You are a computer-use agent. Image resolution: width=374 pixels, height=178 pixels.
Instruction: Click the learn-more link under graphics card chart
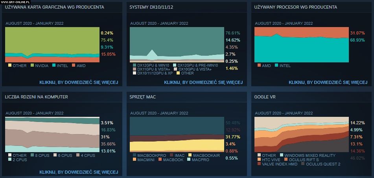coord(79,82)
